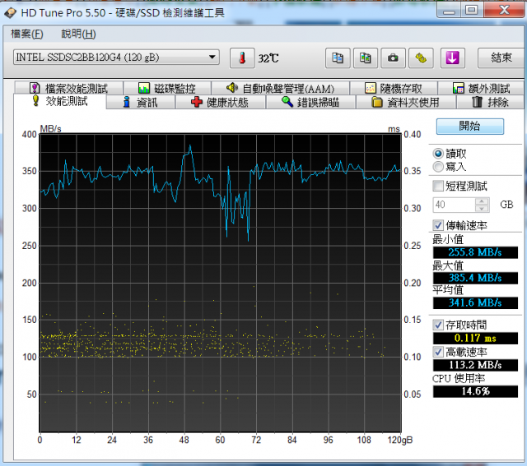The width and height of the screenshot is (527, 466).
Task: Minimize the HD Tune Pro window
Action: (x=449, y=10)
